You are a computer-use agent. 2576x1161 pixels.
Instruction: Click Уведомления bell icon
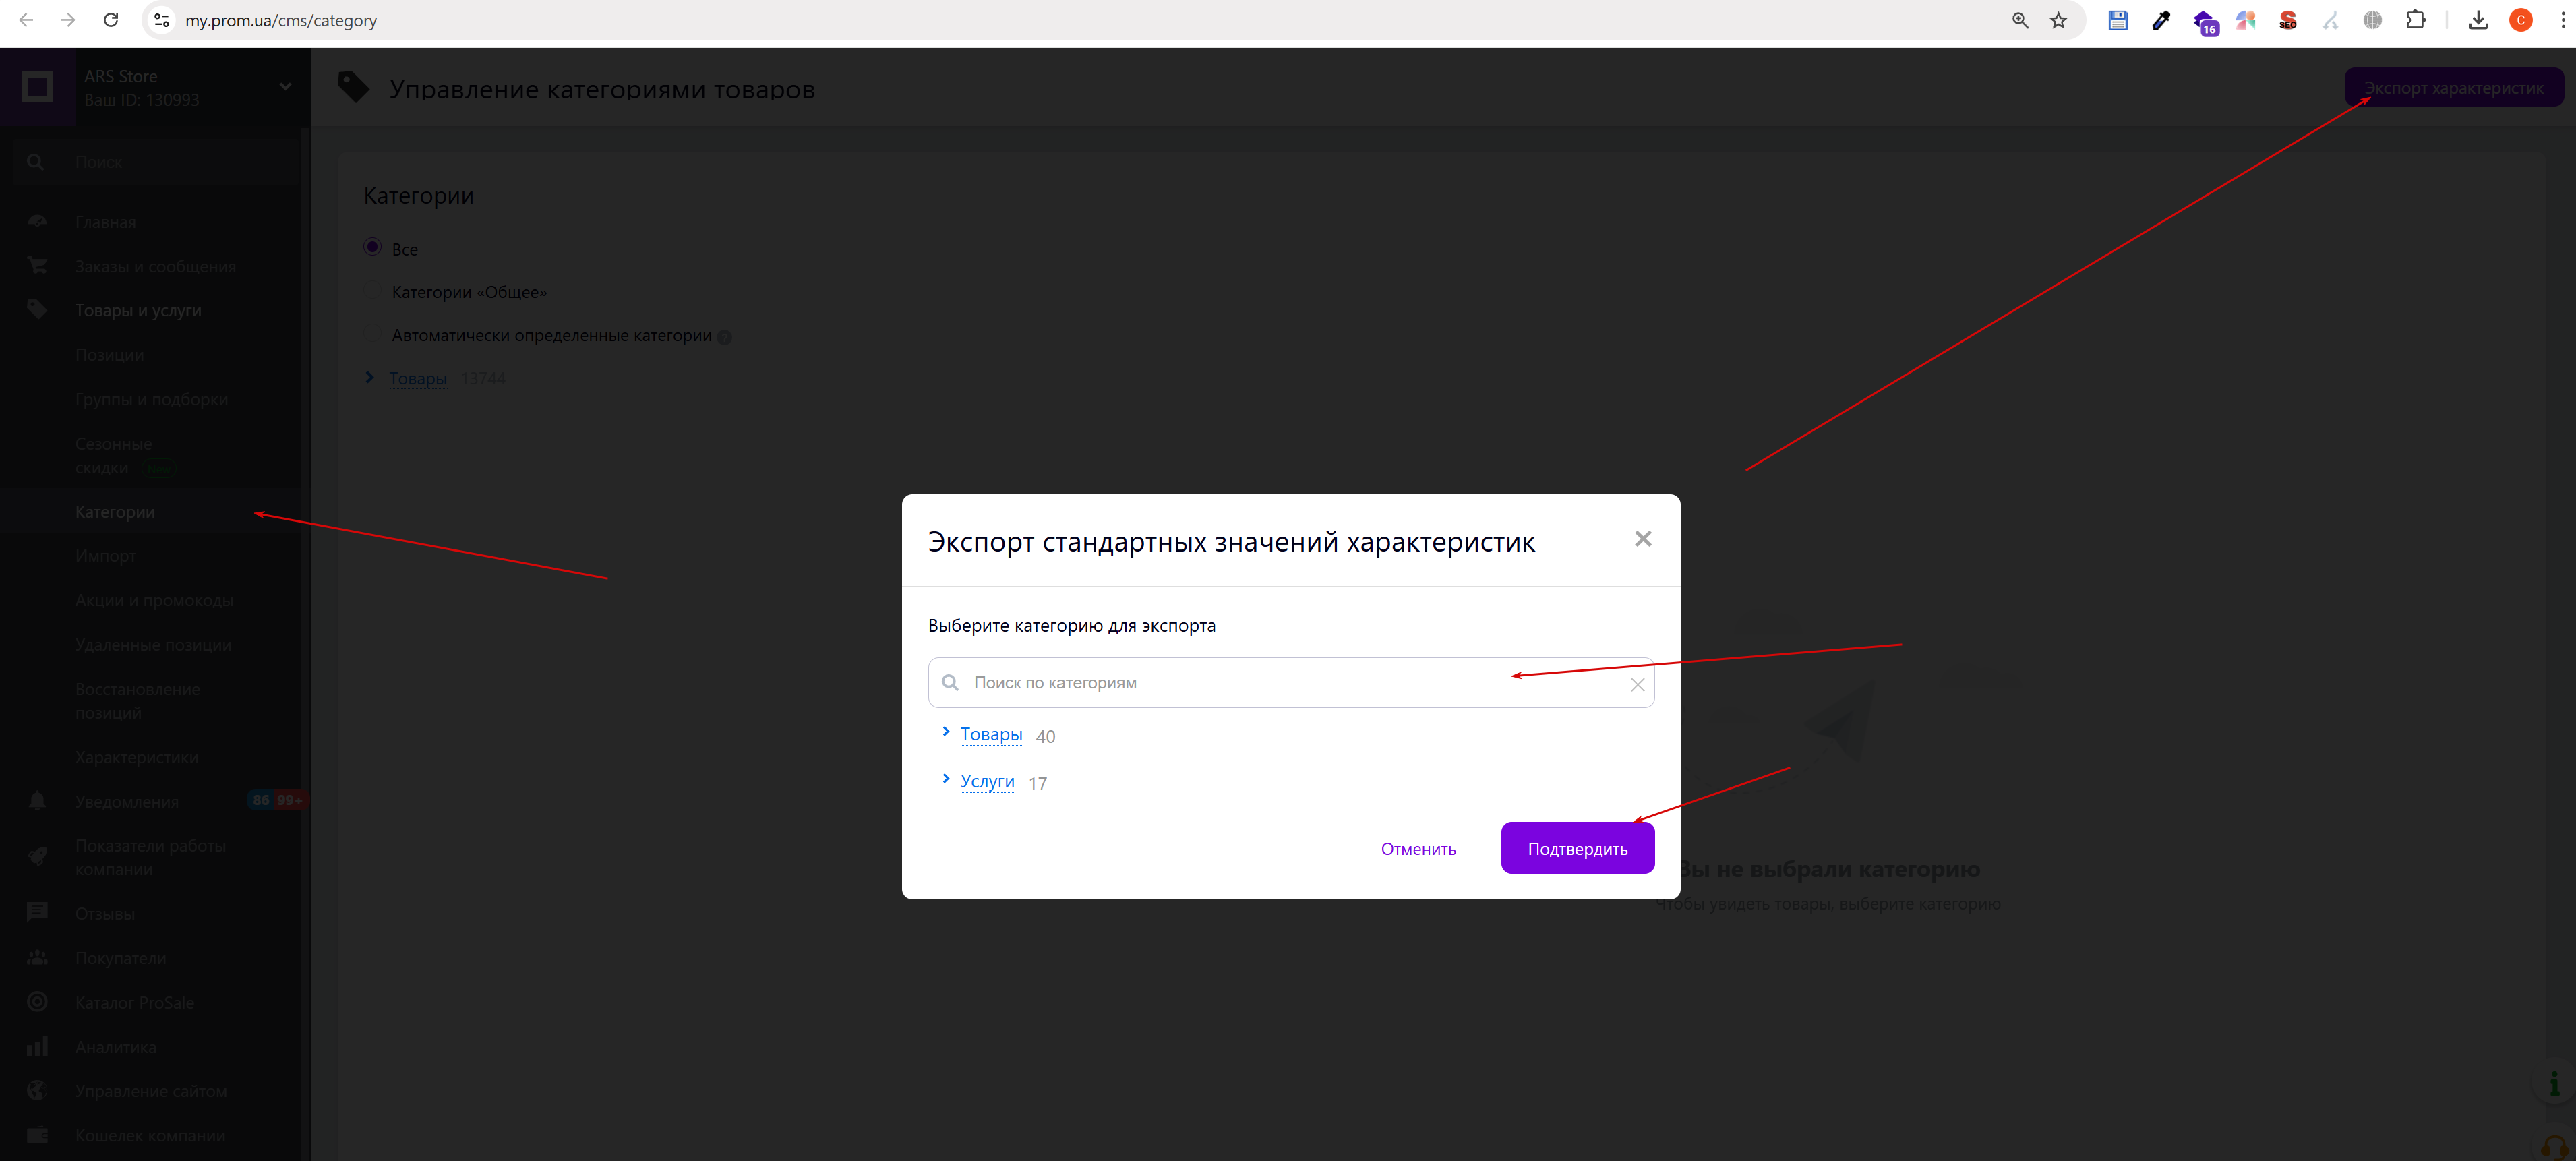pos(37,801)
